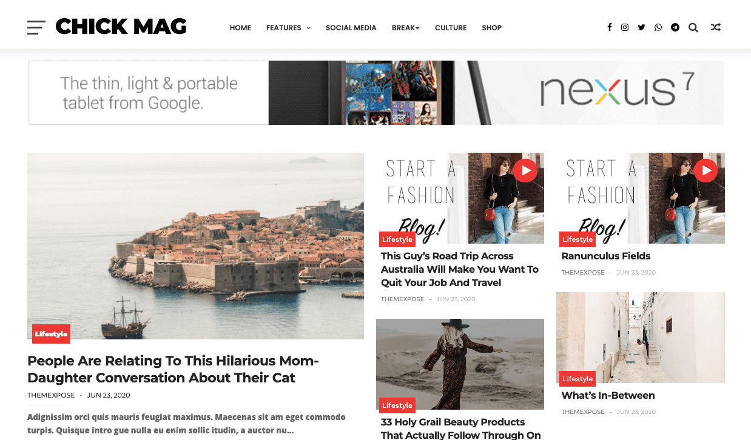Screen dimensions: 751x440
Task: Play video on Ranunculus Fields post
Action: coord(706,170)
